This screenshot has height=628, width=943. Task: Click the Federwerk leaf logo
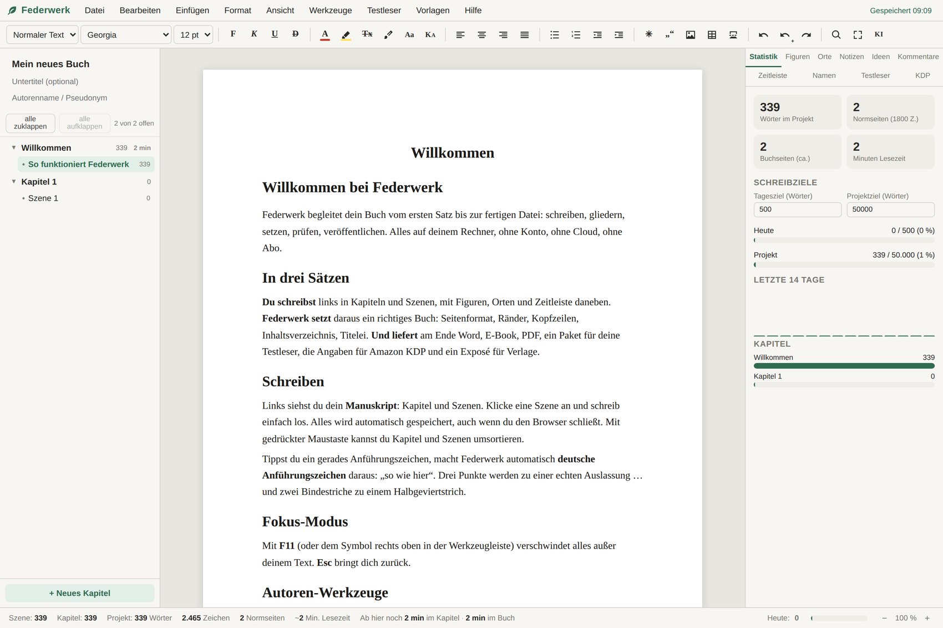pos(12,11)
